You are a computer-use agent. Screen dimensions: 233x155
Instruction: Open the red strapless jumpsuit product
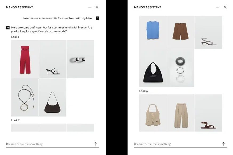click(25, 59)
